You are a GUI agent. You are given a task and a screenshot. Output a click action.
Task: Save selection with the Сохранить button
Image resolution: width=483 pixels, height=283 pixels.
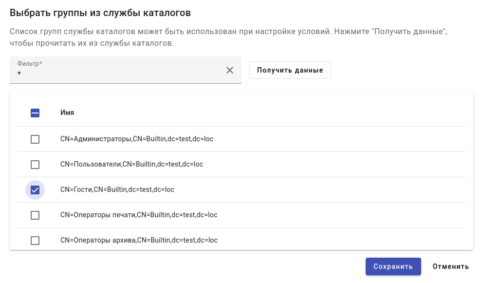(393, 266)
